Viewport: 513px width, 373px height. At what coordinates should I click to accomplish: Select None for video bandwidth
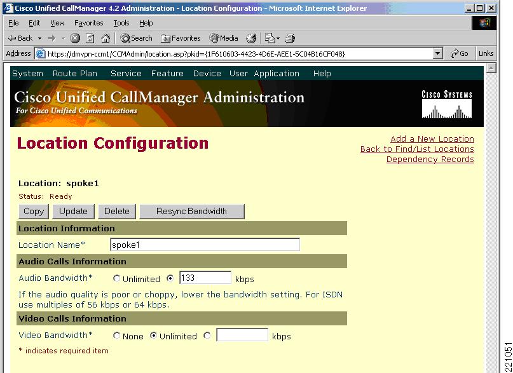click(x=116, y=336)
